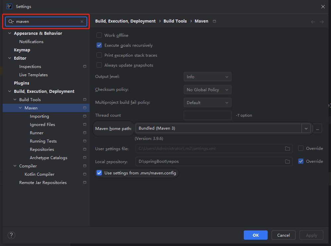Select Remote Jar Repositories item
The height and width of the screenshot is (246, 331).
click(43, 182)
